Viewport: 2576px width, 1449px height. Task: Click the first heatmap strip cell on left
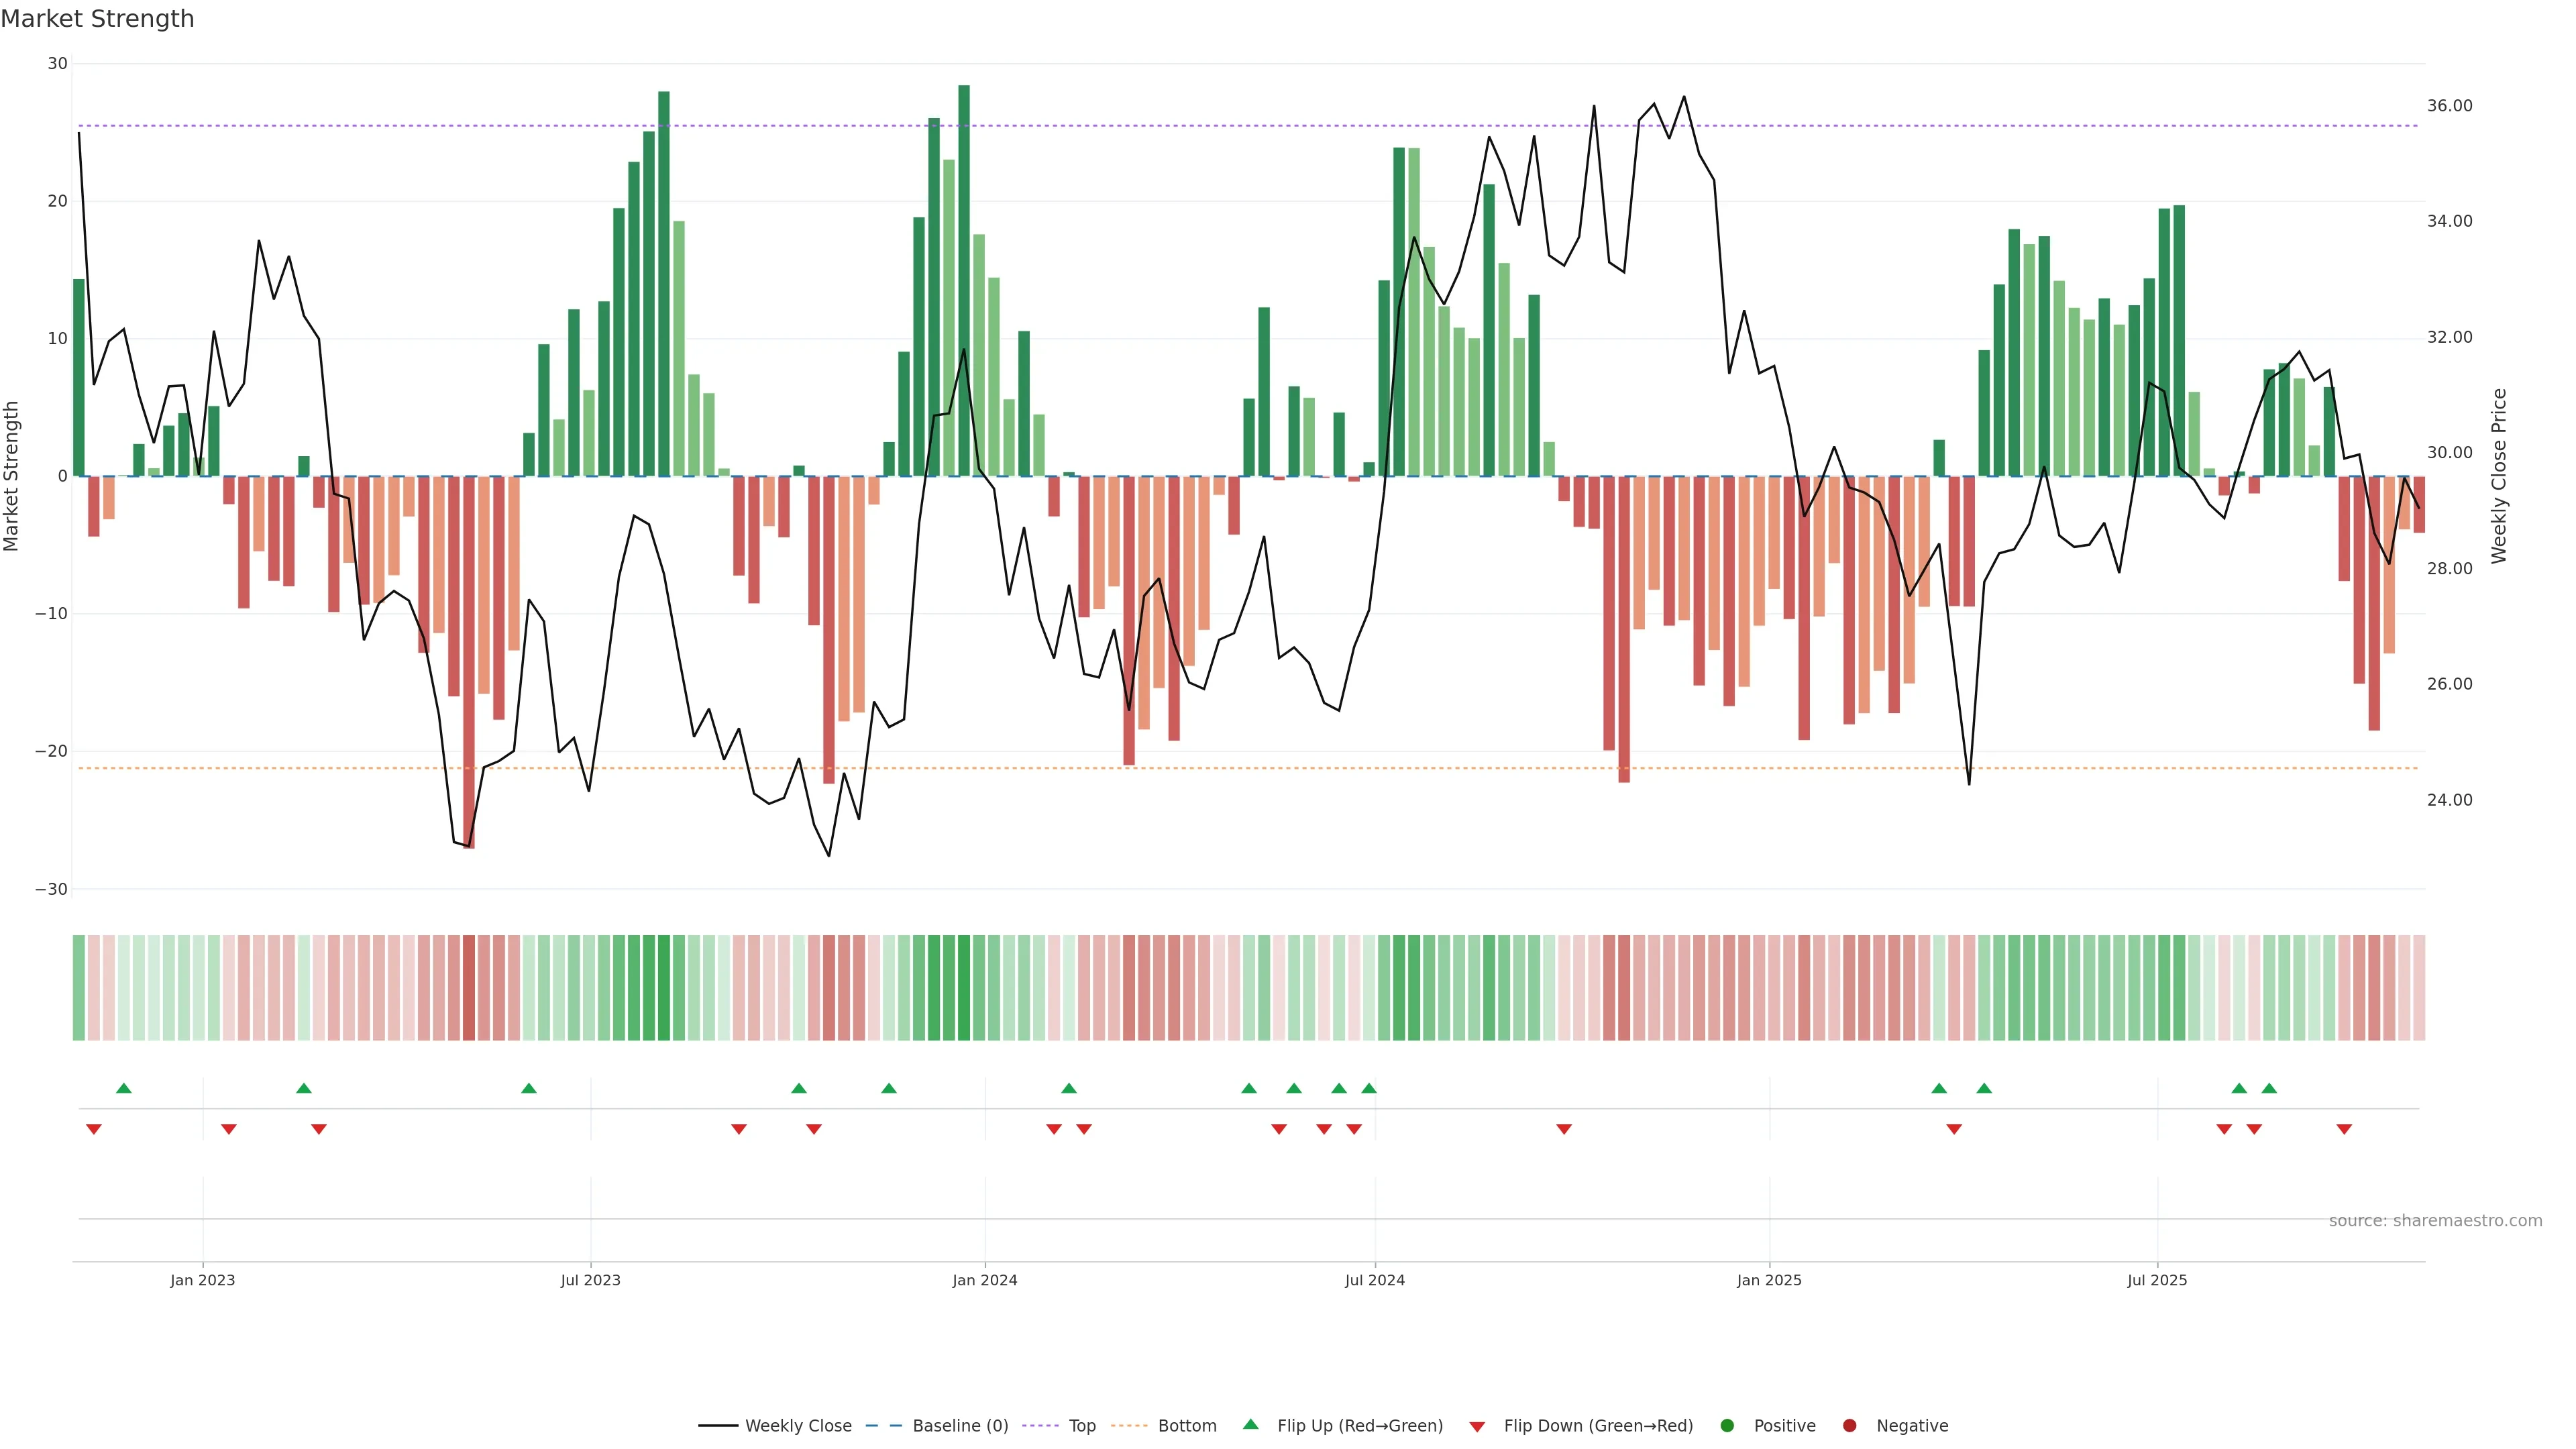click(x=79, y=988)
